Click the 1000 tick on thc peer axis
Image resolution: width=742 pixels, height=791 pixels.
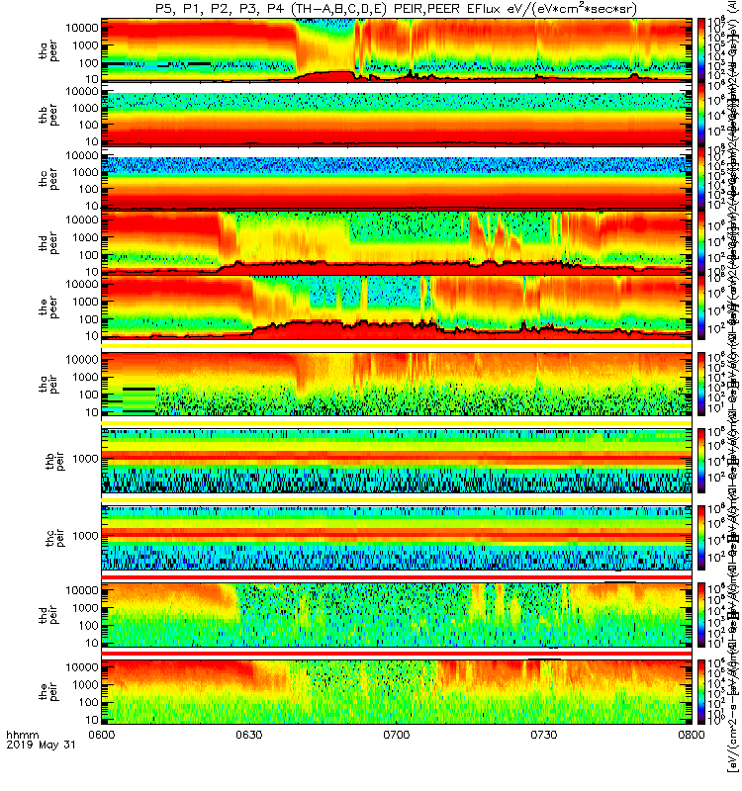tap(85, 172)
